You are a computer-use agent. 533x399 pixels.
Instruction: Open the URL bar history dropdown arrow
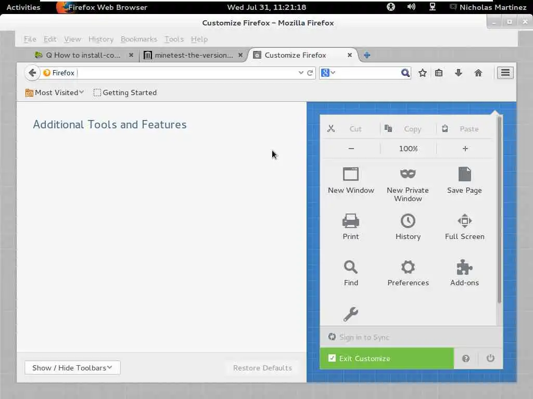[x=301, y=73]
